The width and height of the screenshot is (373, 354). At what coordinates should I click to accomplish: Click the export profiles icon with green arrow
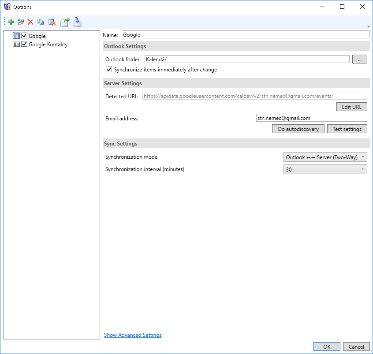tap(65, 22)
